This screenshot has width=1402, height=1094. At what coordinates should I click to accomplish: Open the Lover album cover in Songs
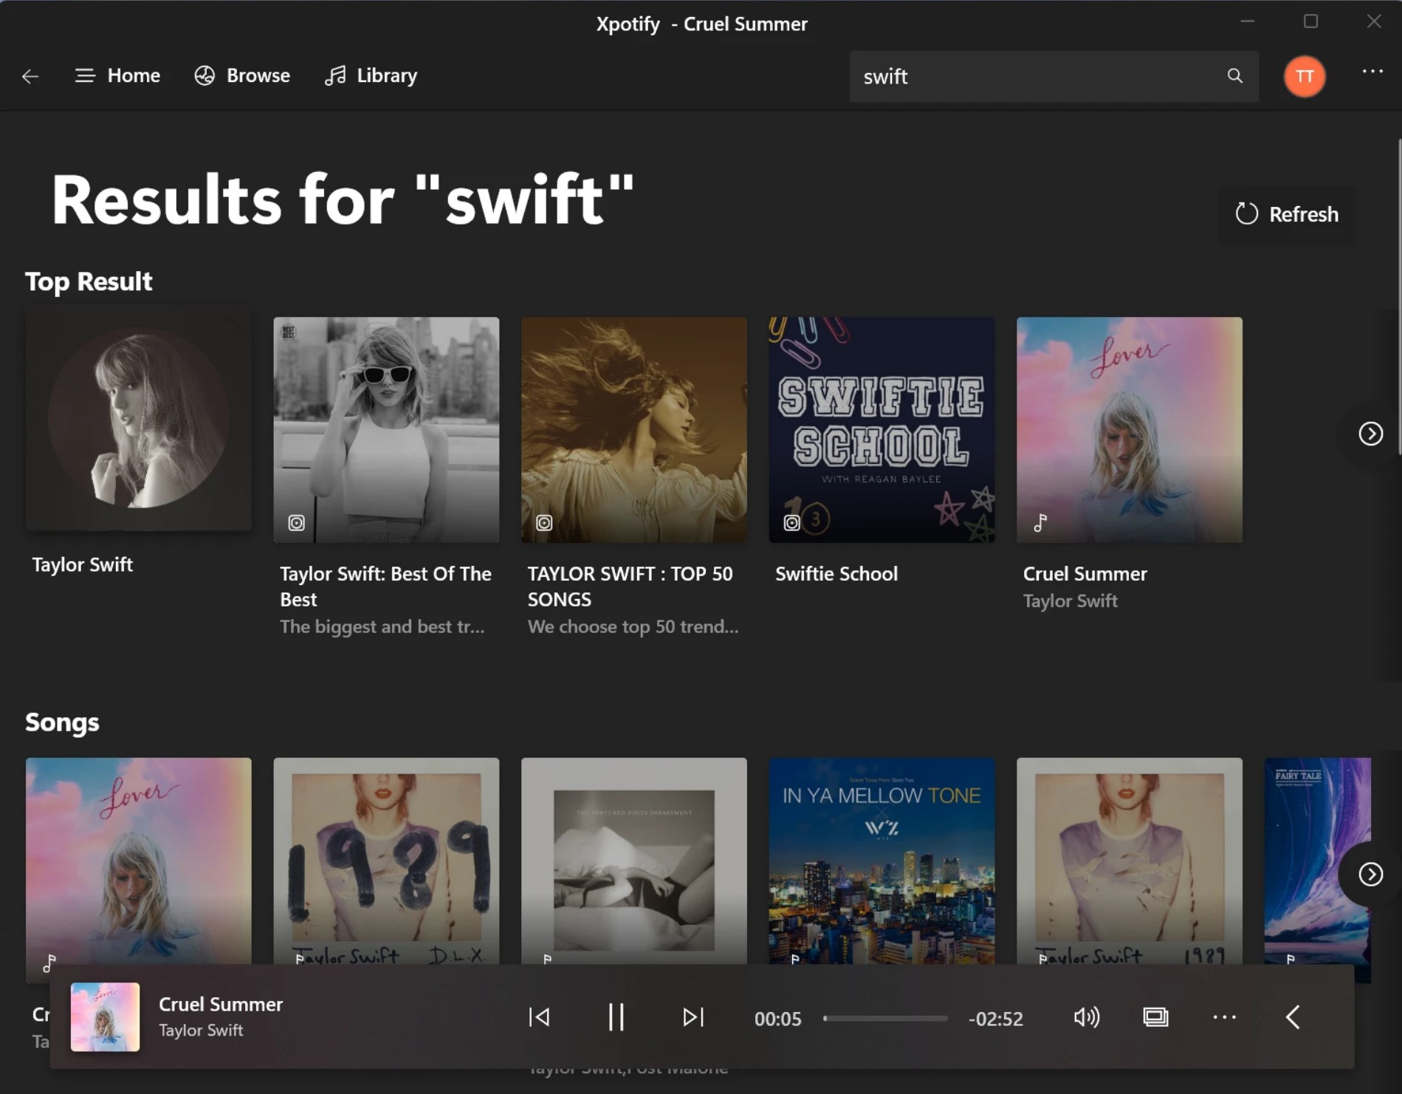point(139,861)
